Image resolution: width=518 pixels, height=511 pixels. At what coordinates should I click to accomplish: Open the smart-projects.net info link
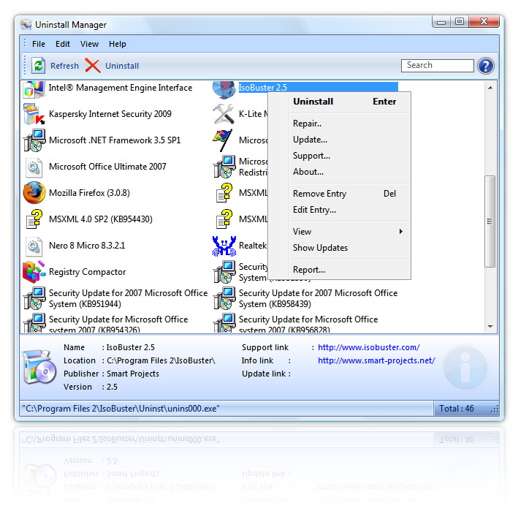coord(376,360)
